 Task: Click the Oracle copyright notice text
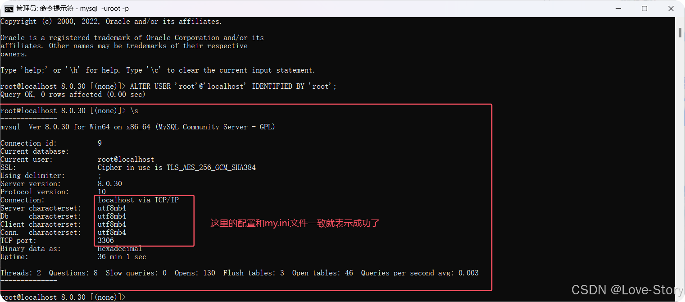[x=110, y=21]
